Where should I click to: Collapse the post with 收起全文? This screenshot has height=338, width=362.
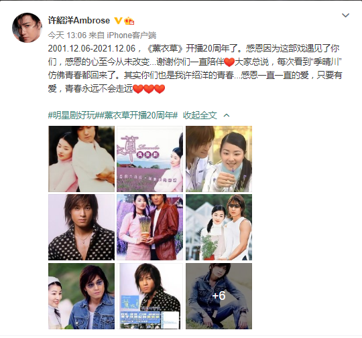[x=200, y=115]
